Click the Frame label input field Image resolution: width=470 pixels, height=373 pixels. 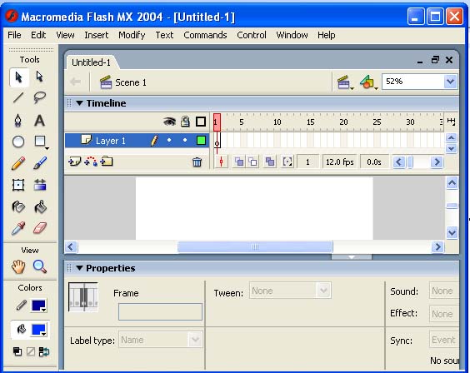[x=160, y=311]
